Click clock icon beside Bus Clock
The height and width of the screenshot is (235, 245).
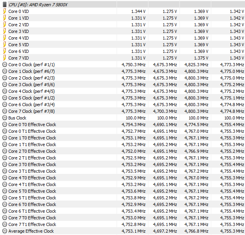pyautogui.click(x=5, y=118)
